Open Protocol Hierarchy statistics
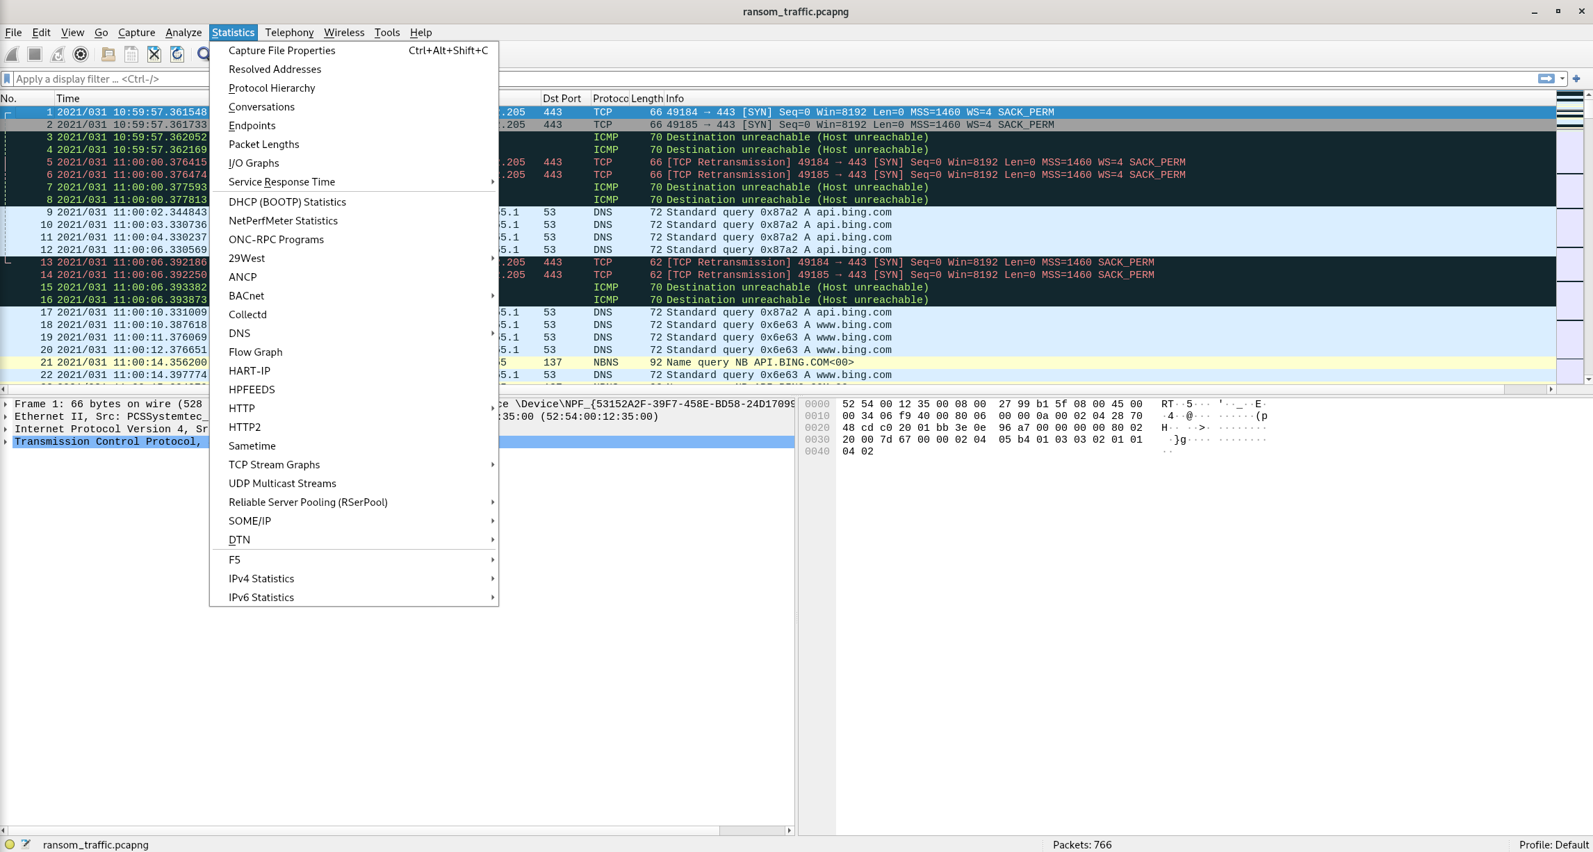1593x852 pixels. point(354,88)
